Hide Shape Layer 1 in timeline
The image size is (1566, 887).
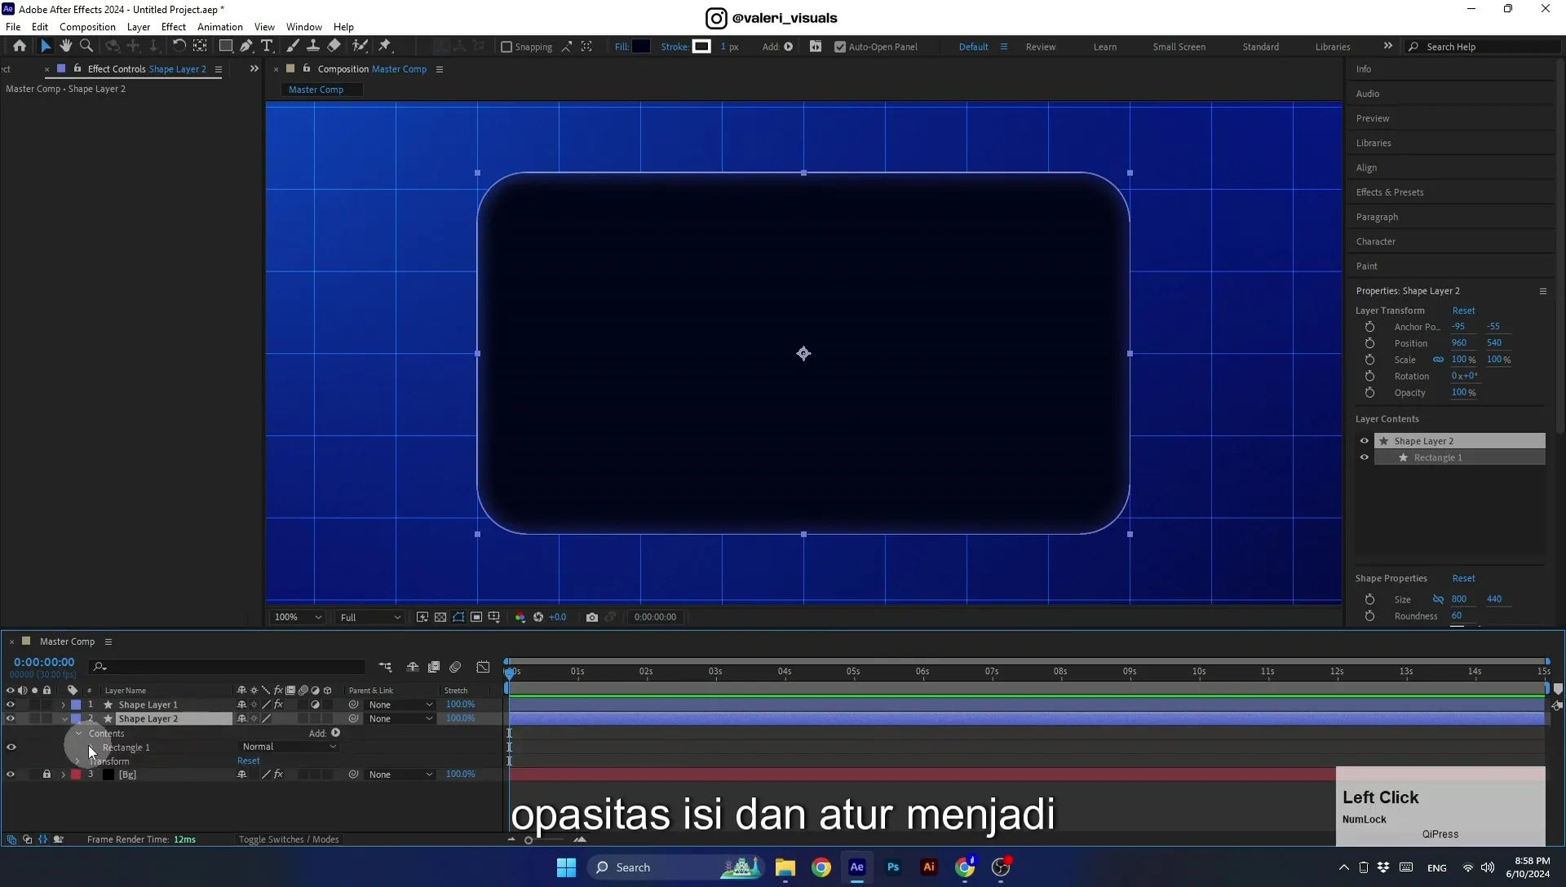[11, 704]
